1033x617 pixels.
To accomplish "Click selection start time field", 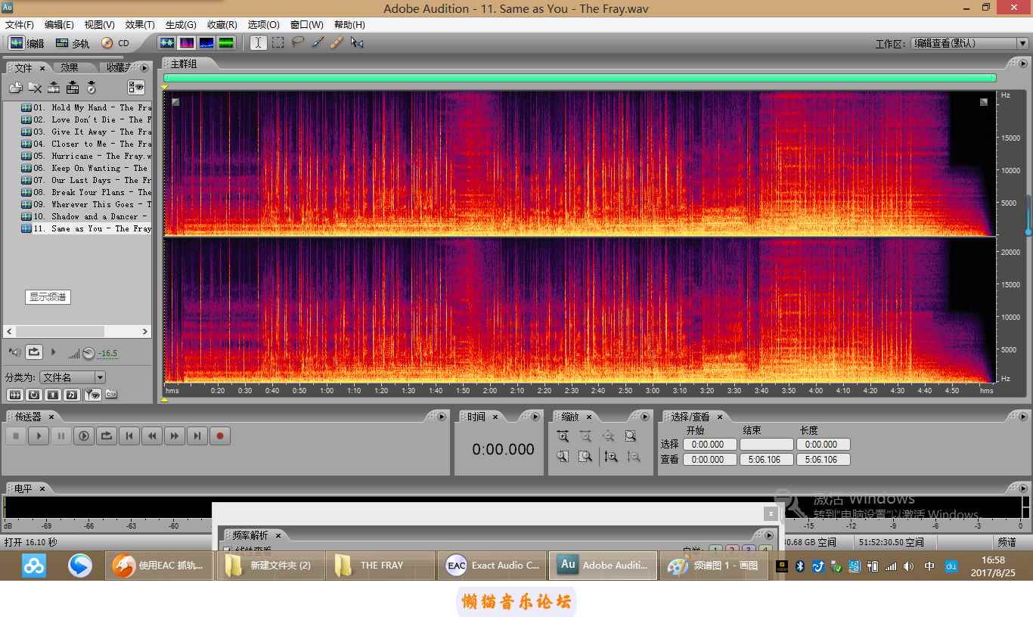I will click(709, 445).
